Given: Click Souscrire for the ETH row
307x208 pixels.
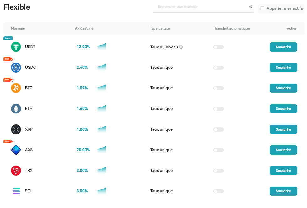Looking at the screenshot, I should click(x=283, y=109).
